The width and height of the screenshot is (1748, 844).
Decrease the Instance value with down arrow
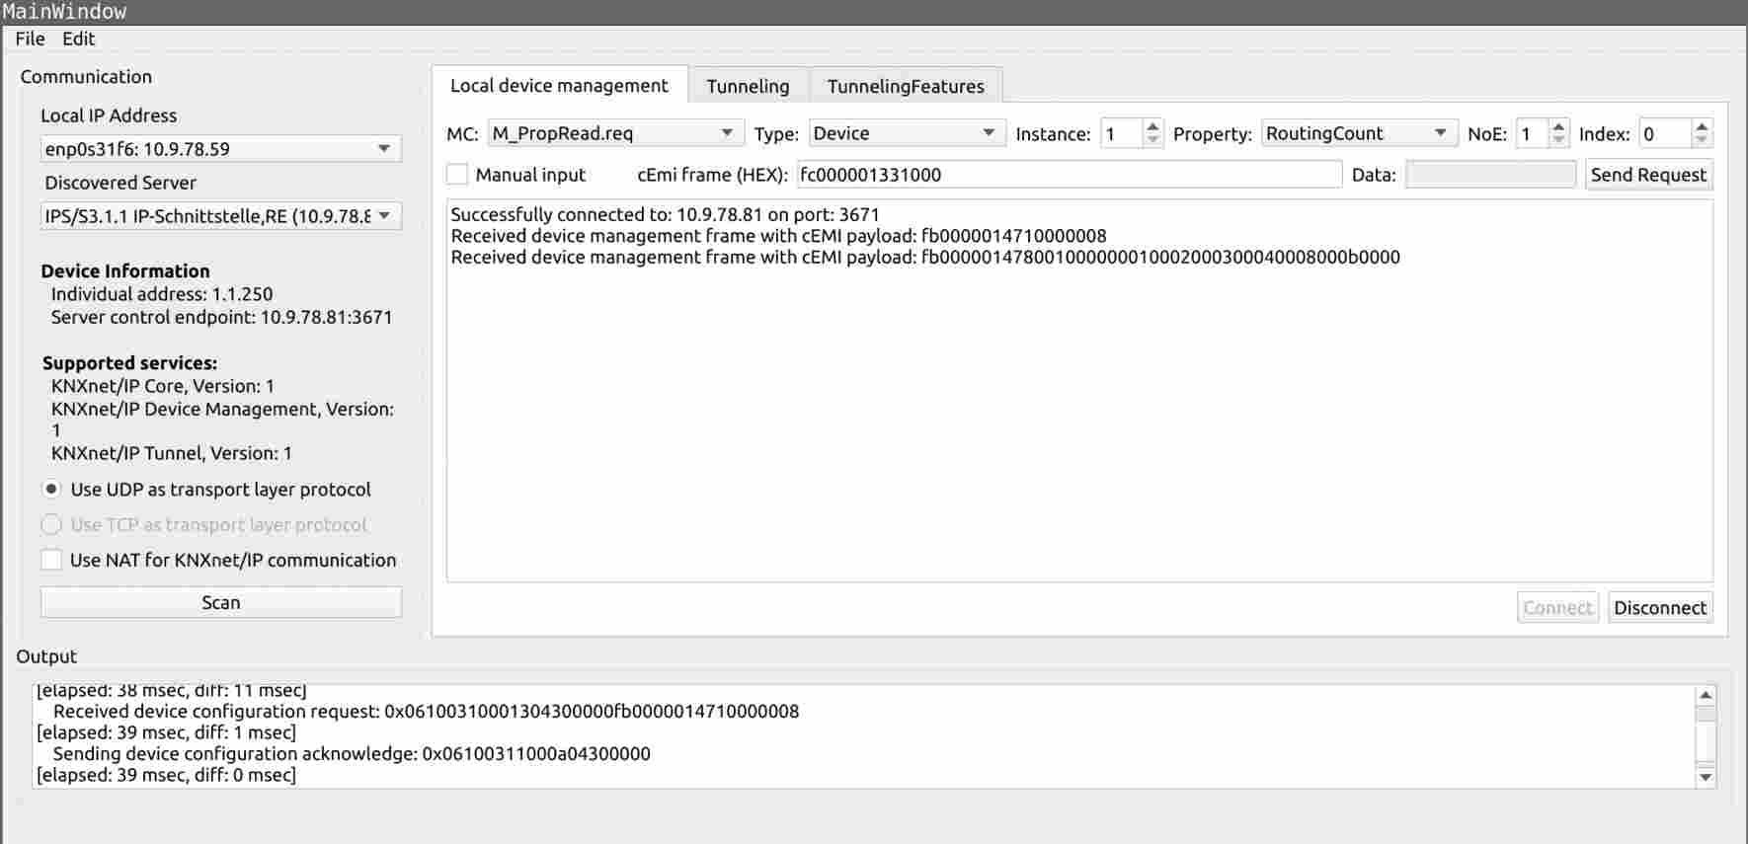point(1152,140)
